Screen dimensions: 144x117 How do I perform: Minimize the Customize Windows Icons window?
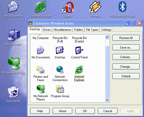click(x=128, y=23)
